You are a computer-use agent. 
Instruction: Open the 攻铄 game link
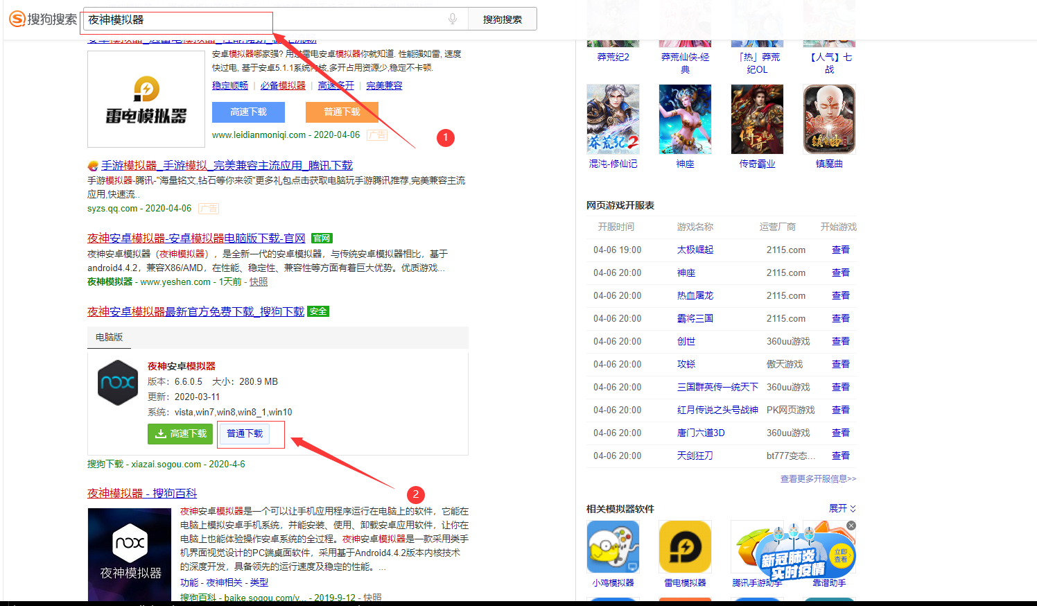[x=686, y=364]
